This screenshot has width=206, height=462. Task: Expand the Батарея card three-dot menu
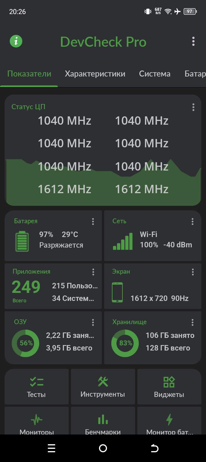93,221
